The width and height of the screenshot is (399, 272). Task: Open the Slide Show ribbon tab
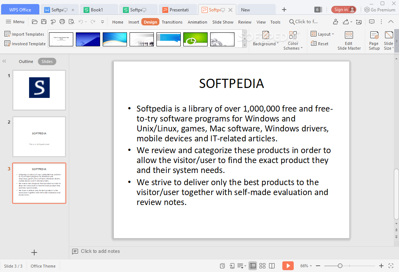[x=223, y=22]
